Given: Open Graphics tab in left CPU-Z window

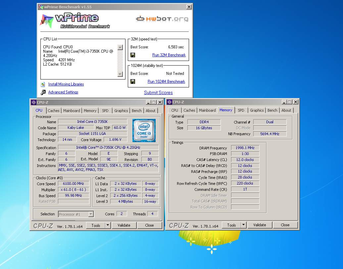Looking at the screenshot, I should tap(121, 111).
